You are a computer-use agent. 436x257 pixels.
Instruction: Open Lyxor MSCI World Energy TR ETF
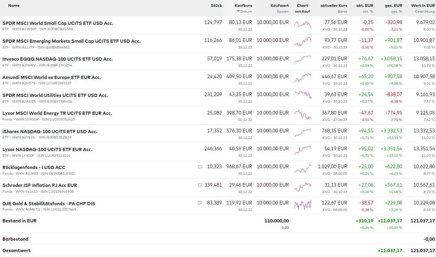57,113
